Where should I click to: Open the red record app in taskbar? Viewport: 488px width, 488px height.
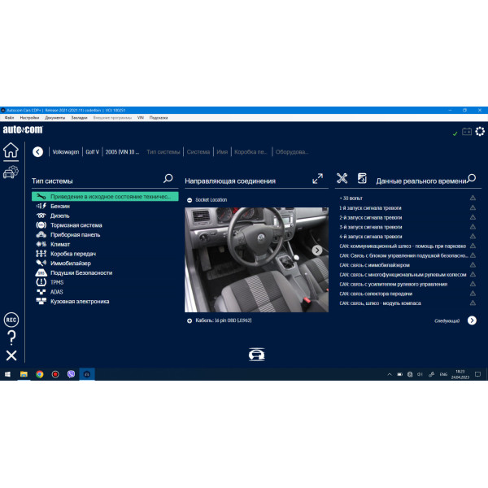click(x=55, y=374)
